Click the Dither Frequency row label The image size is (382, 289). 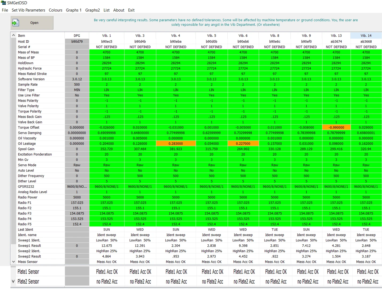(31, 176)
